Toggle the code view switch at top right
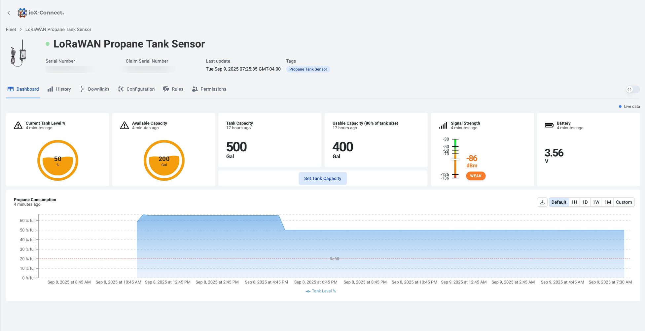Image resolution: width=645 pixels, height=331 pixels. pos(633,89)
